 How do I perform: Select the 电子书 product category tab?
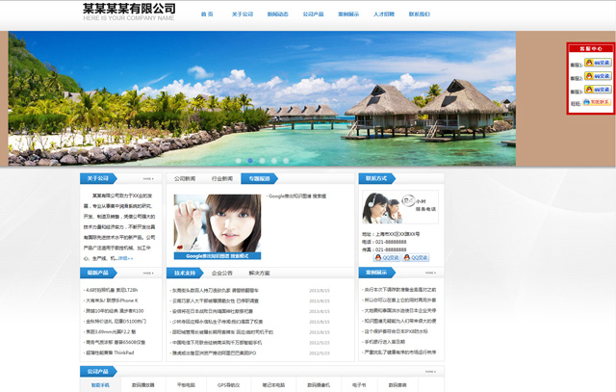359,385
